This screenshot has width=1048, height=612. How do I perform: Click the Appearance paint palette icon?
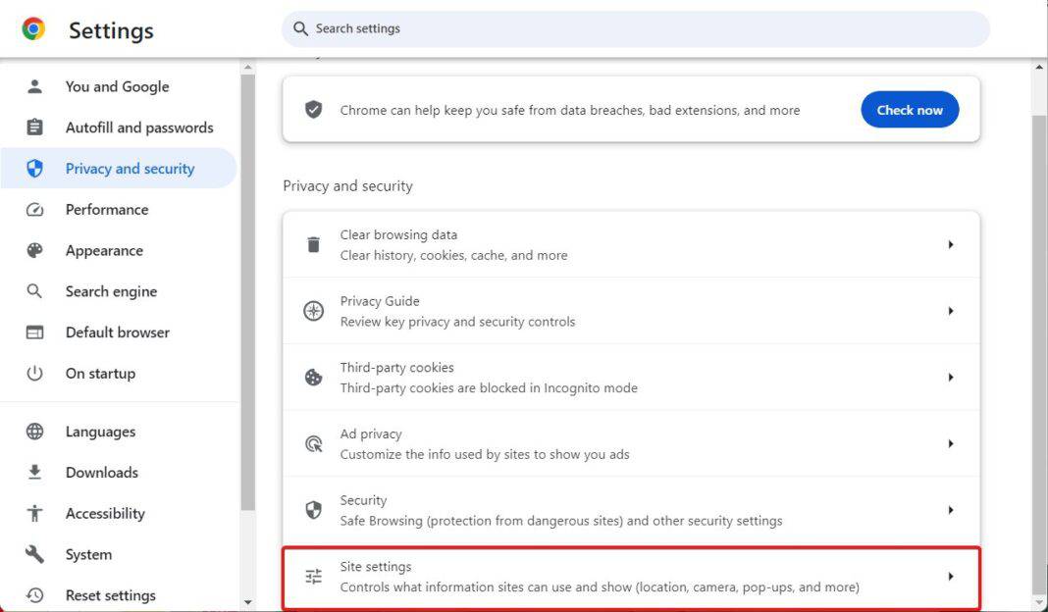click(x=35, y=250)
